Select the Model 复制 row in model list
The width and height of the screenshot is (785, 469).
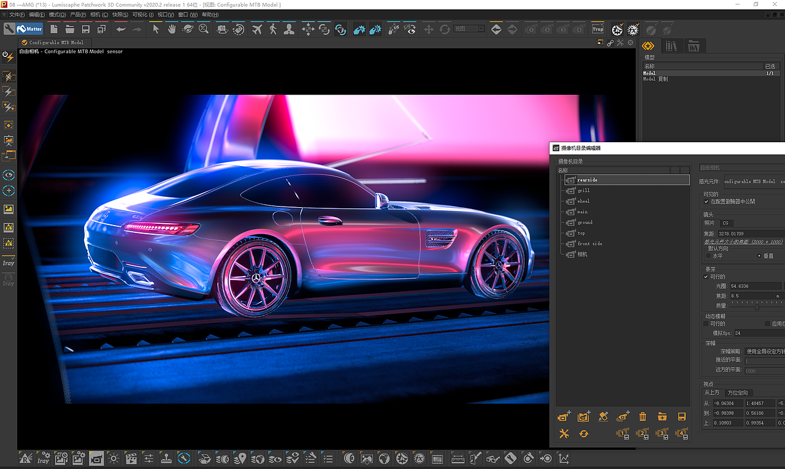710,79
